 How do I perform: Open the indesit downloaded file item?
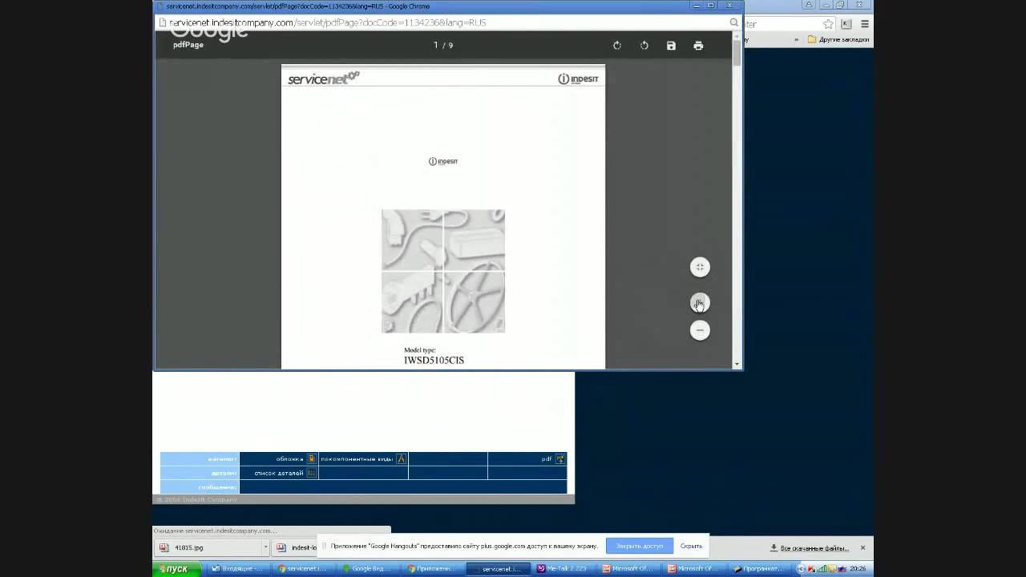click(x=296, y=548)
